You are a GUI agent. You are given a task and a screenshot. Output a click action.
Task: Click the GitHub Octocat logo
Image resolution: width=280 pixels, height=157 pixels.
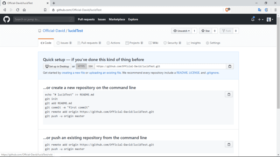(x=7, y=19)
